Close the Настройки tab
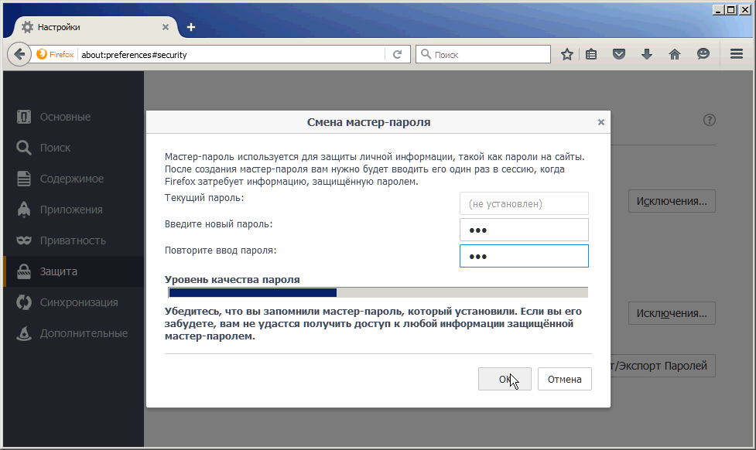Viewport: 756px width, 450px height. (166, 27)
